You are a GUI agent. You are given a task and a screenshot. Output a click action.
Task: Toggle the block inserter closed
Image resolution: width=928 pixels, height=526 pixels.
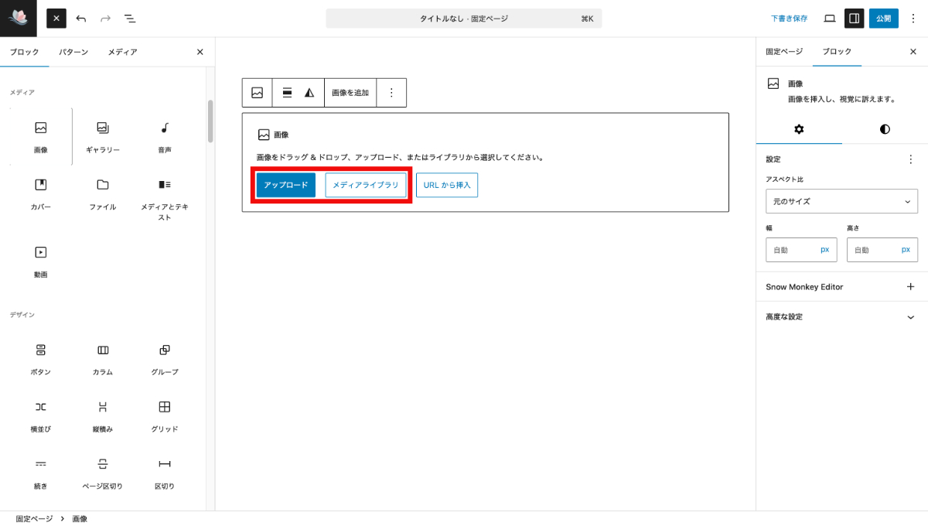point(56,18)
